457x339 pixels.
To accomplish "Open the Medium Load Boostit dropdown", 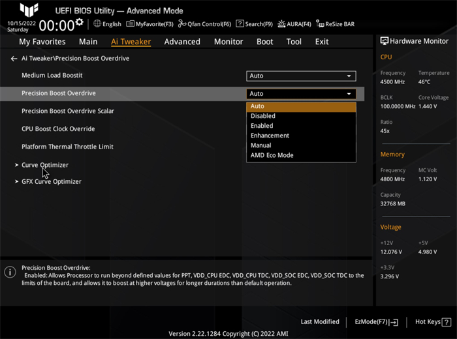I will tap(301, 76).
